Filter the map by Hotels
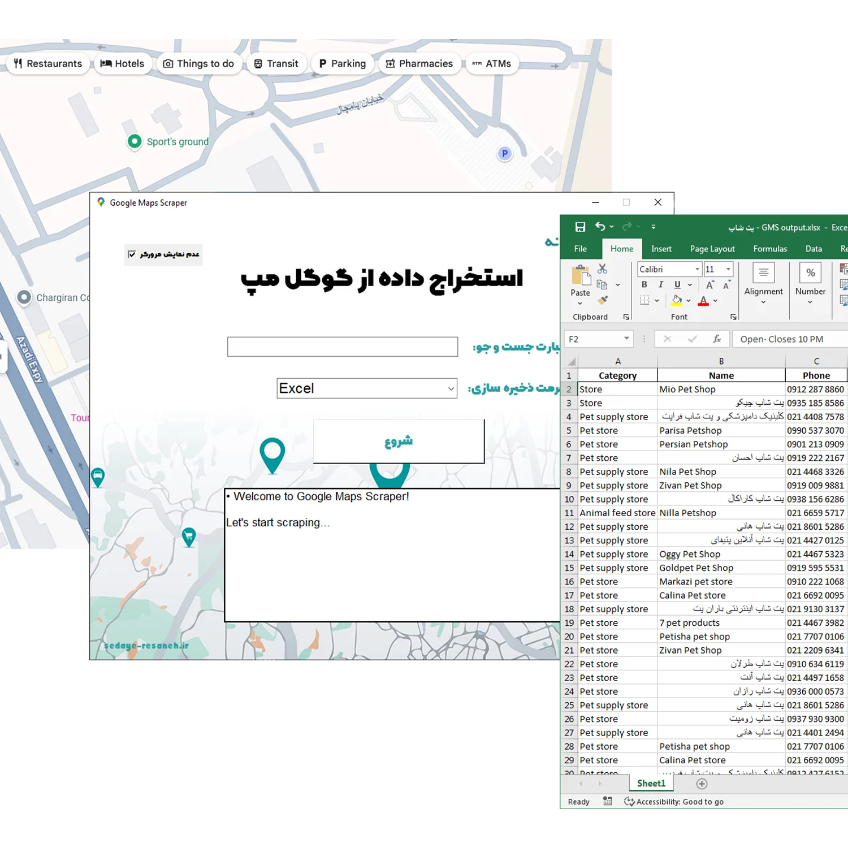 (122, 64)
